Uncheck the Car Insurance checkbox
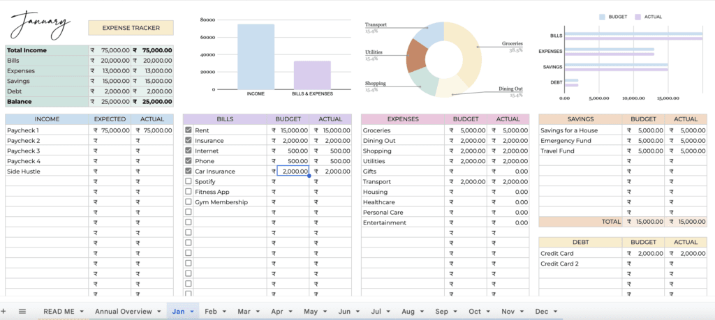This screenshot has height=320, width=715. coord(189,172)
